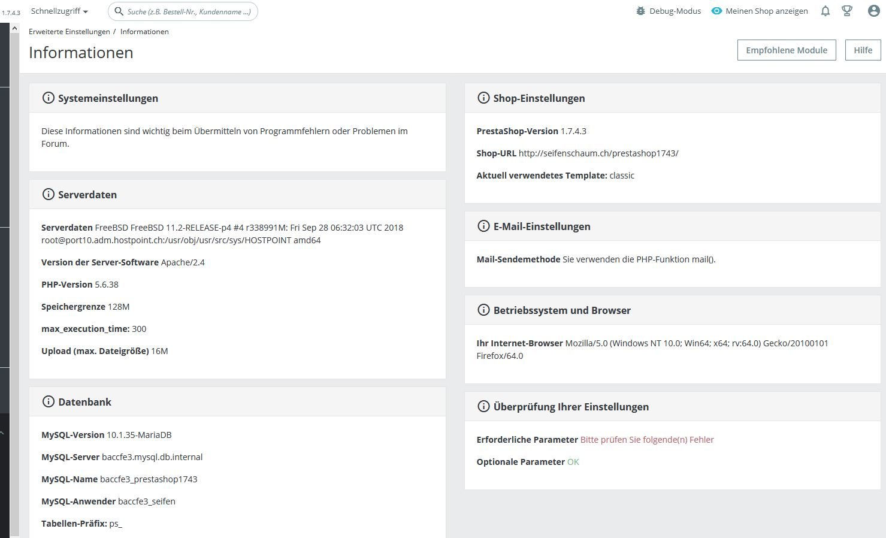
Task: Open the user account profile icon
Action: point(873,11)
